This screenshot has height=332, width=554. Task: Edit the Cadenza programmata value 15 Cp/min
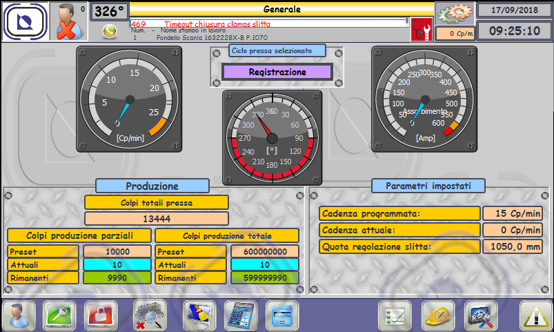(x=512, y=213)
